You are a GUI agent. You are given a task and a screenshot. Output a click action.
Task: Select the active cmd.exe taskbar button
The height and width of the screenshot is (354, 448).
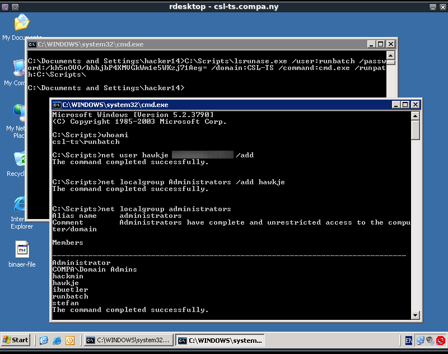tap(219, 340)
